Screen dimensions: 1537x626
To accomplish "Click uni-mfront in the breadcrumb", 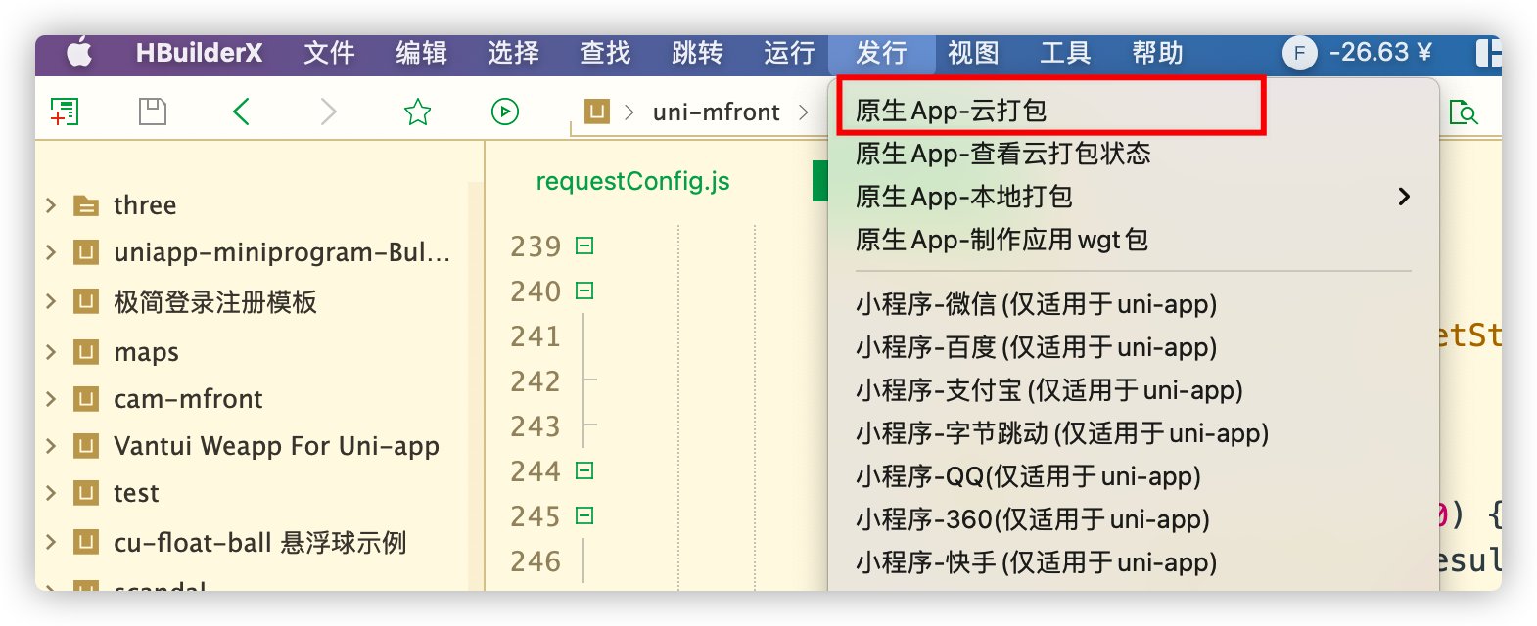I will [x=716, y=112].
